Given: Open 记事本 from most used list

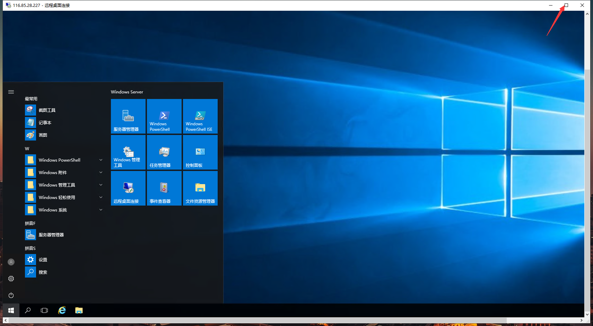Looking at the screenshot, I should pyautogui.click(x=64, y=123).
